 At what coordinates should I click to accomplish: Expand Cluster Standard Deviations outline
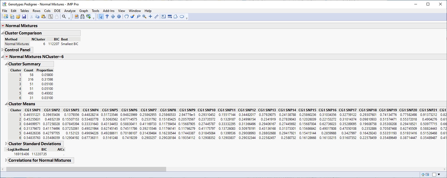6,144
